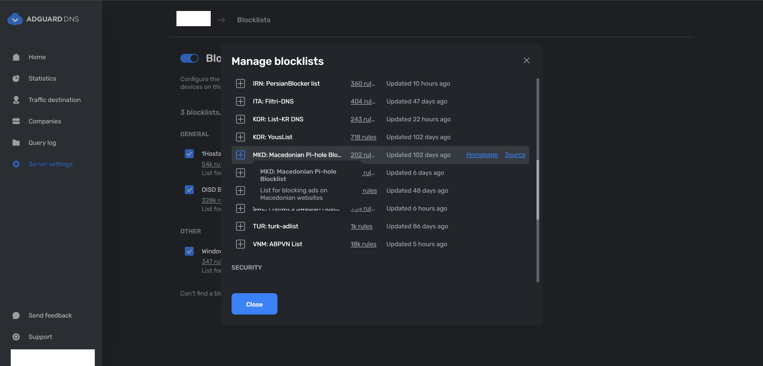Open the Homepage link for the Macedonian blocklist
This screenshot has width=763, height=366.
482,155
